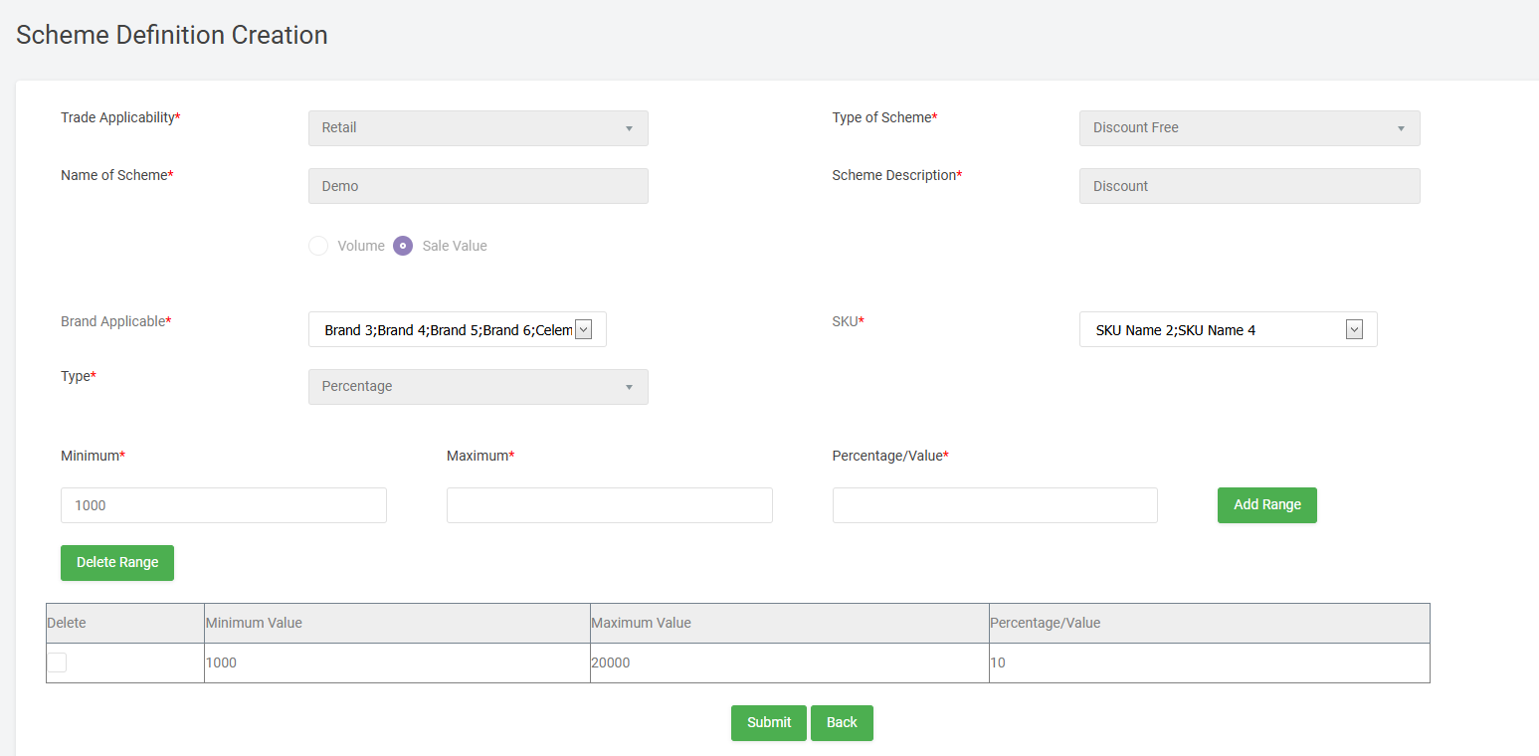Open the Type of Scheme dropdown

pos(1250,128)
